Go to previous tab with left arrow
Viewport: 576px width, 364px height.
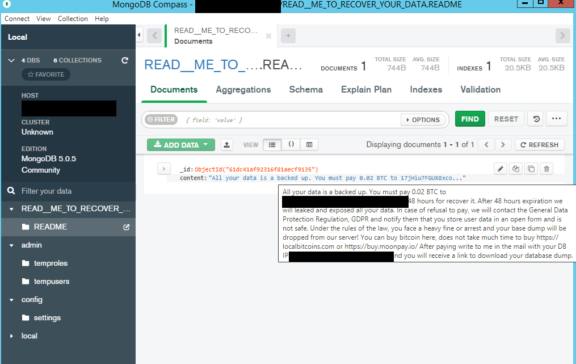[154, 36]
